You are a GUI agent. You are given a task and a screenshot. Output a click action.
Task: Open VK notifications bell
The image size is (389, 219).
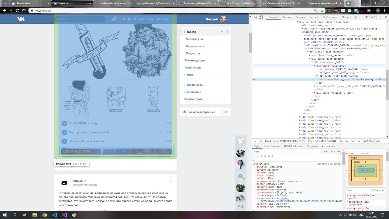tap(114, 19)
